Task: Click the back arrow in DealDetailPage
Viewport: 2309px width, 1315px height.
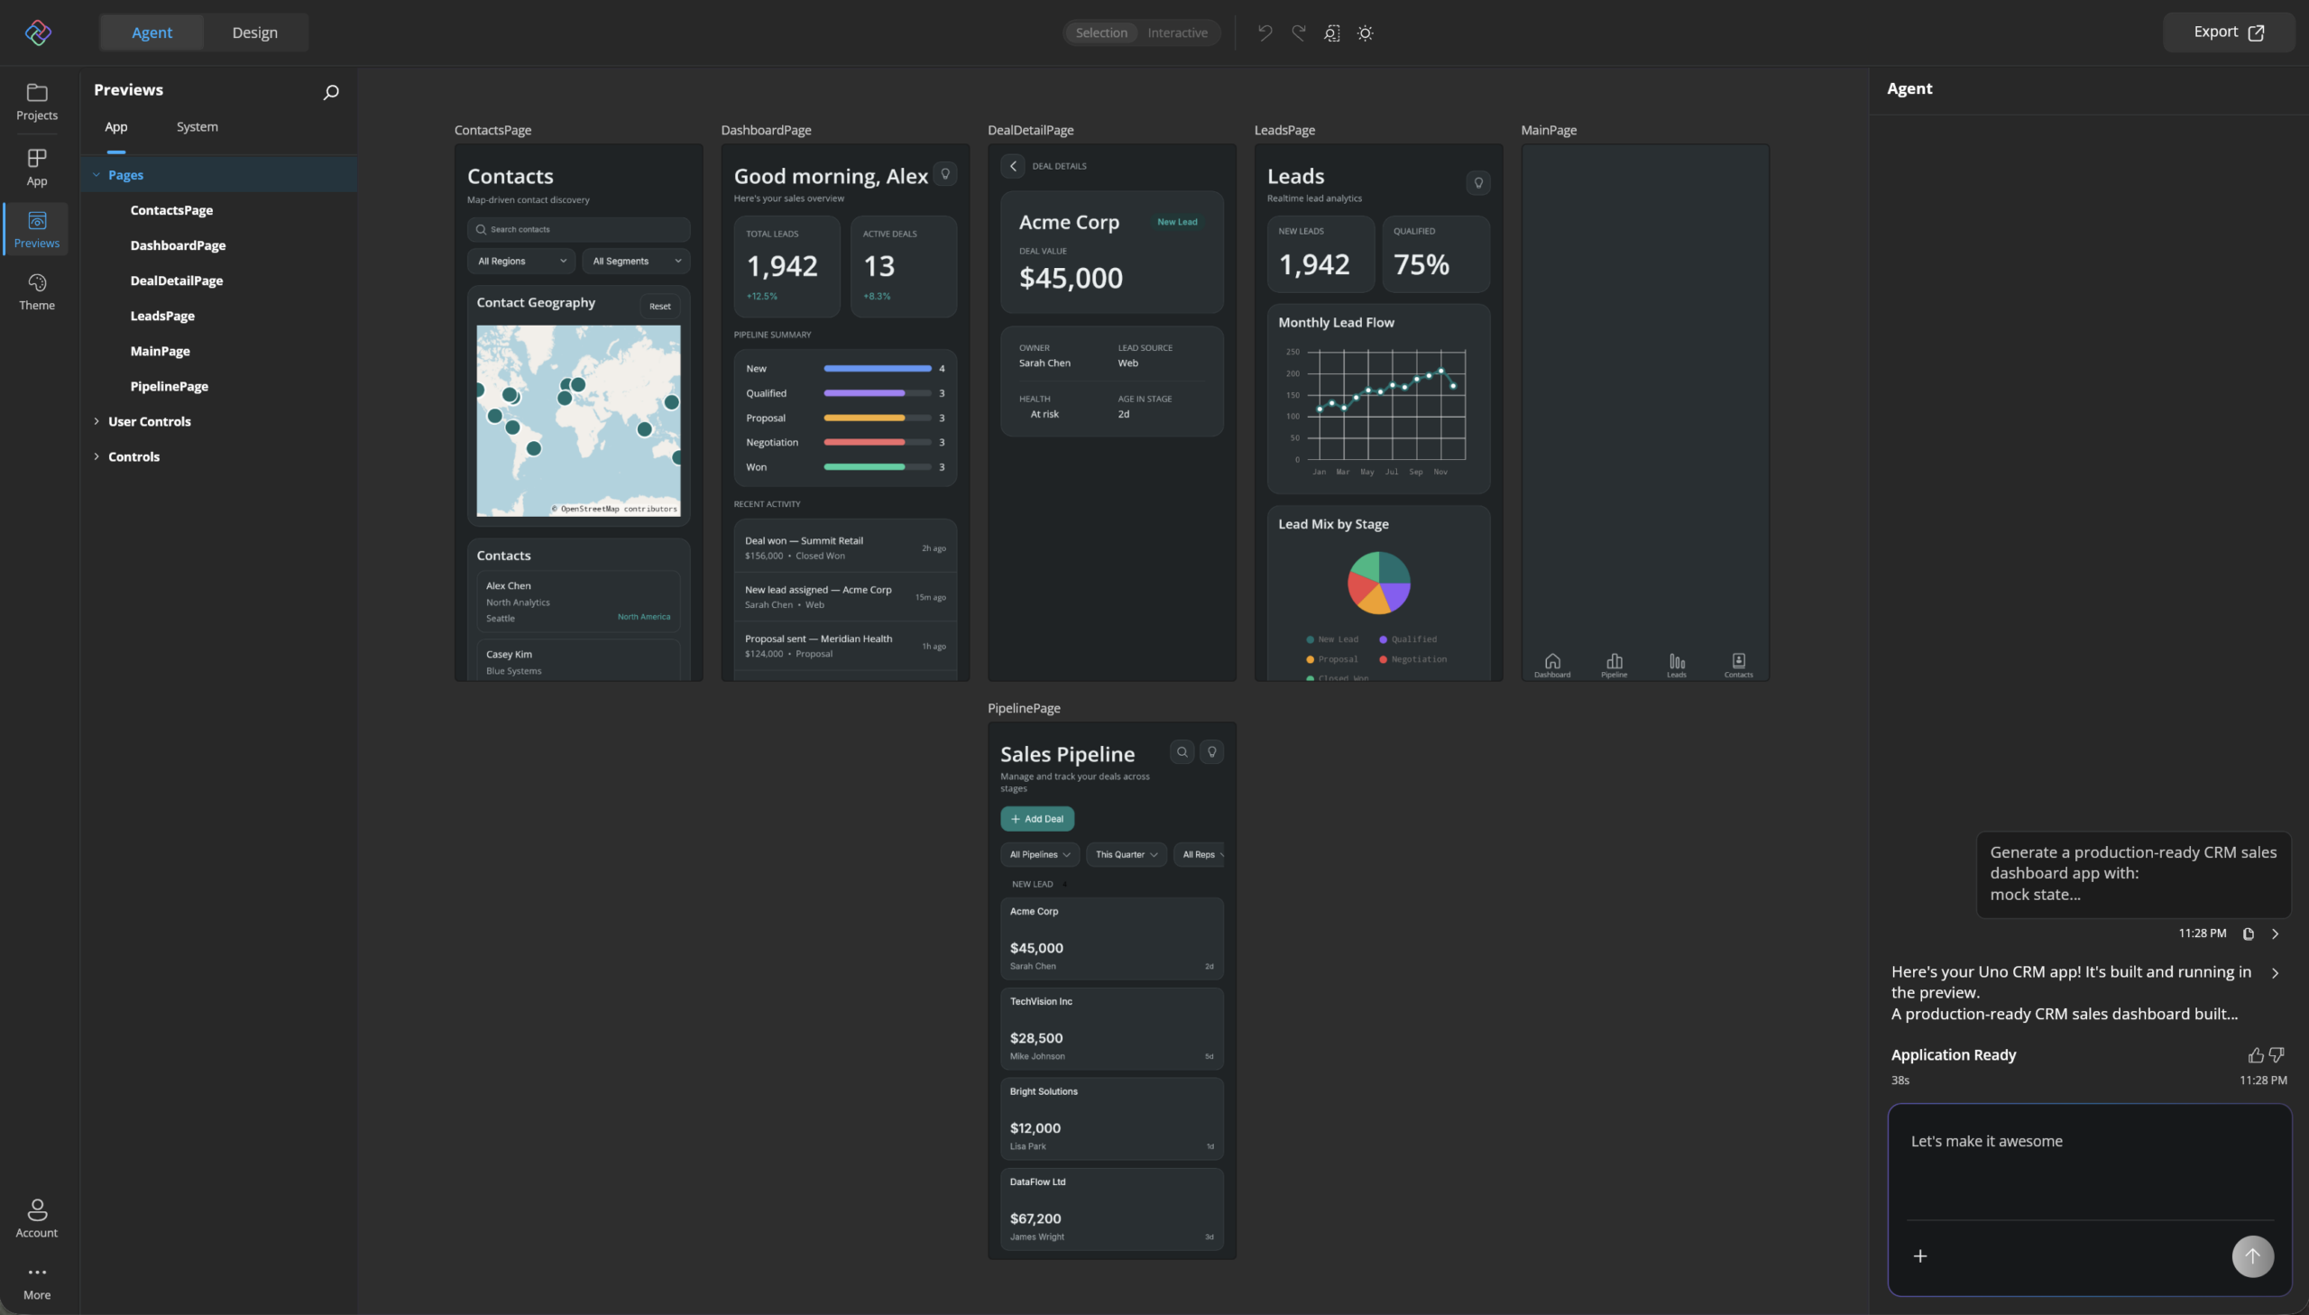Action: (1012, 166)
